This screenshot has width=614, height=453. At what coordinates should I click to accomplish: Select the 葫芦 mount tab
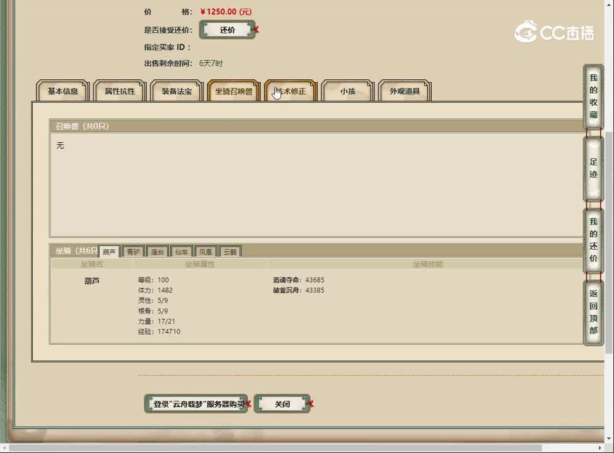pyautogui.click(x=109, y=252)
